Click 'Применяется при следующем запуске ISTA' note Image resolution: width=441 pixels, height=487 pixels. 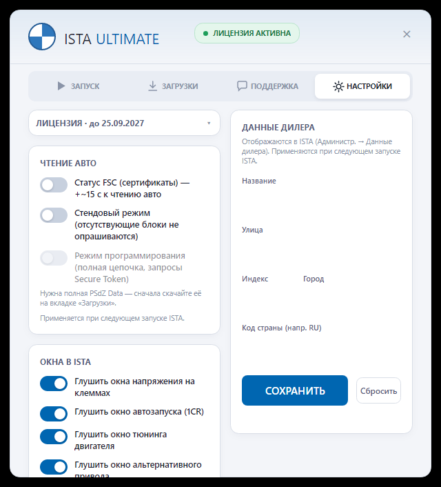click(x=112, y=318)
